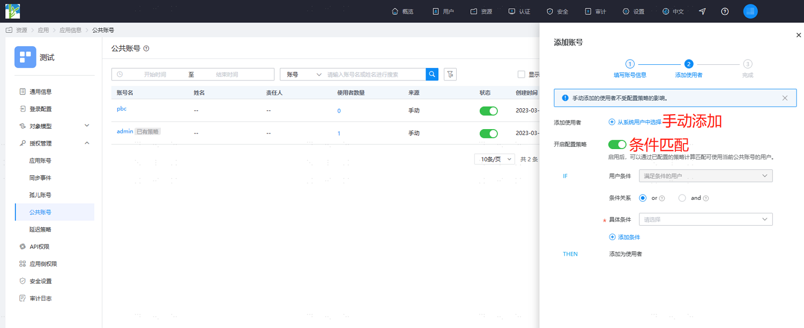The image size is (804, 328).
Task: Click user count 1 for admin
Action: tap(339, 133)
